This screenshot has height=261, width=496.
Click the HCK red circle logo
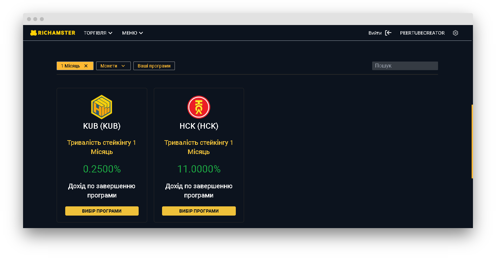(x=199, y=107)
